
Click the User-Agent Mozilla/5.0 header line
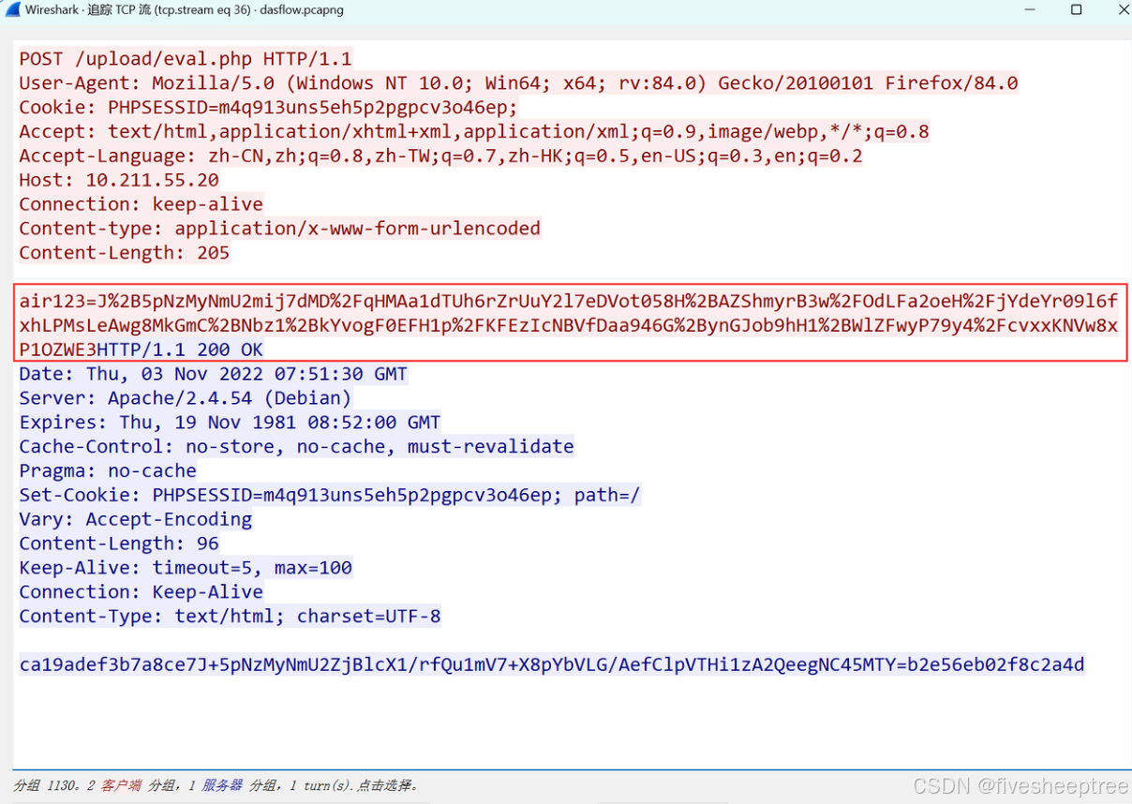(518, 82)
